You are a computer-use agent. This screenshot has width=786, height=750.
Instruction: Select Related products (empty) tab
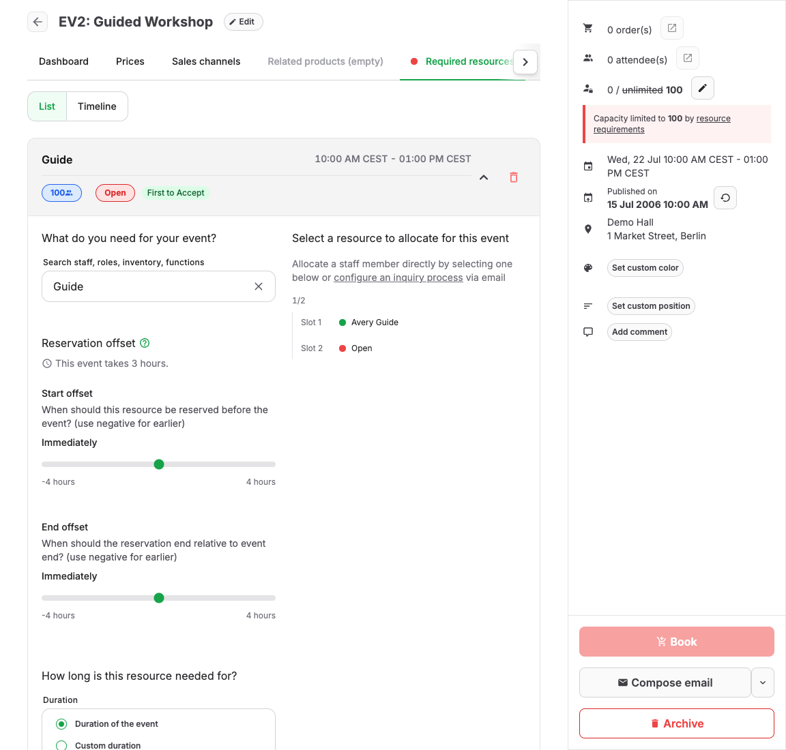coord(325,61)
